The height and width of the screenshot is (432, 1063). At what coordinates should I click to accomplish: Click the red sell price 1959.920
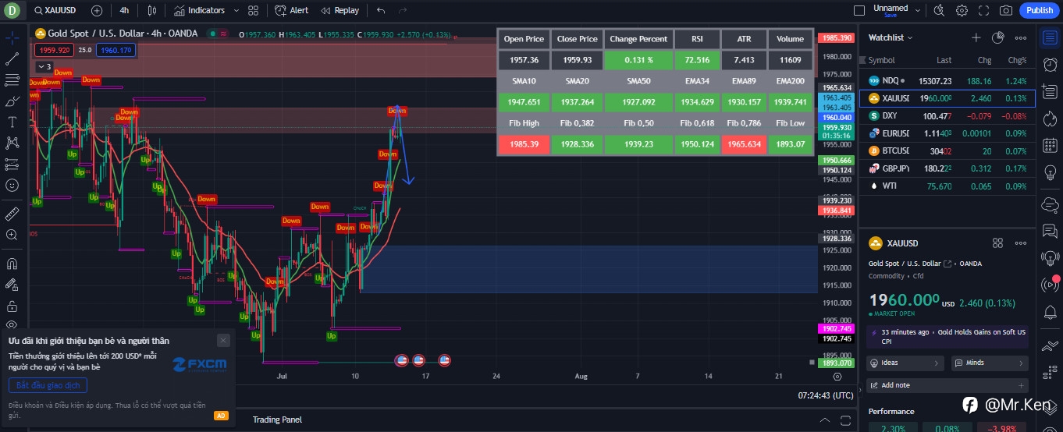pos(55,50)
